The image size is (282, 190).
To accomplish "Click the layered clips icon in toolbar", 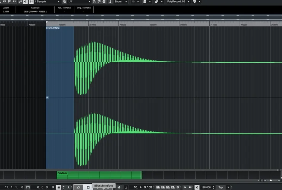I will [156, 2].
